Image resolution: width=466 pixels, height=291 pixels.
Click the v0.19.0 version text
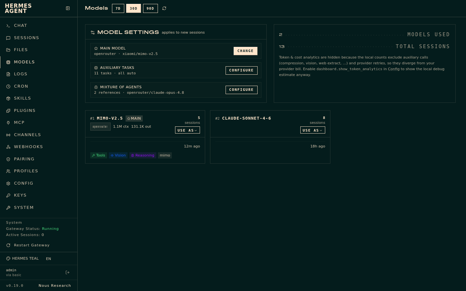pos(15,286)
